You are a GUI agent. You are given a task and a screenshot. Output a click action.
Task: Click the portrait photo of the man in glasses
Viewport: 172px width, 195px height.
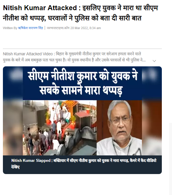pos(119,128)
